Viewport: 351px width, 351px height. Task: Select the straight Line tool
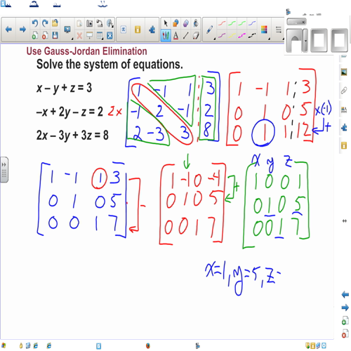coord(185,36)
